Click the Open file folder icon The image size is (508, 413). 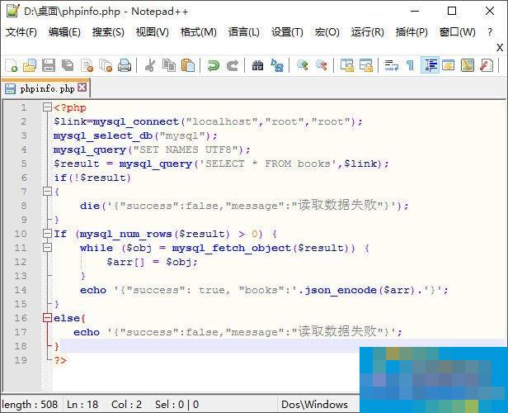(30, 65)
